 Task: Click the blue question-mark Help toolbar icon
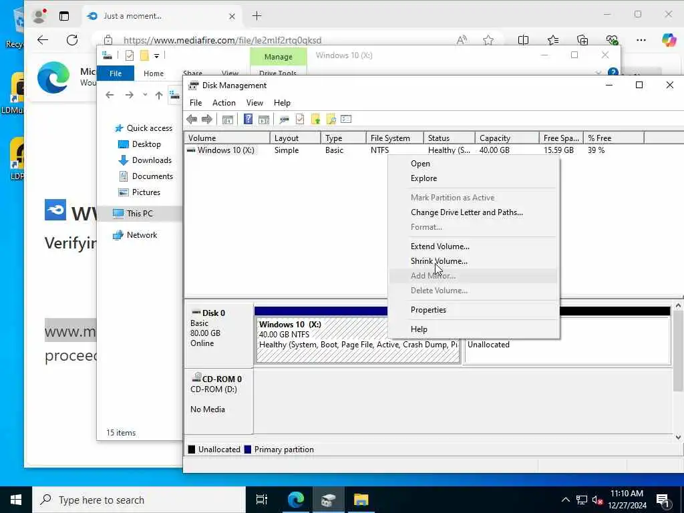[x=248, y=119]
